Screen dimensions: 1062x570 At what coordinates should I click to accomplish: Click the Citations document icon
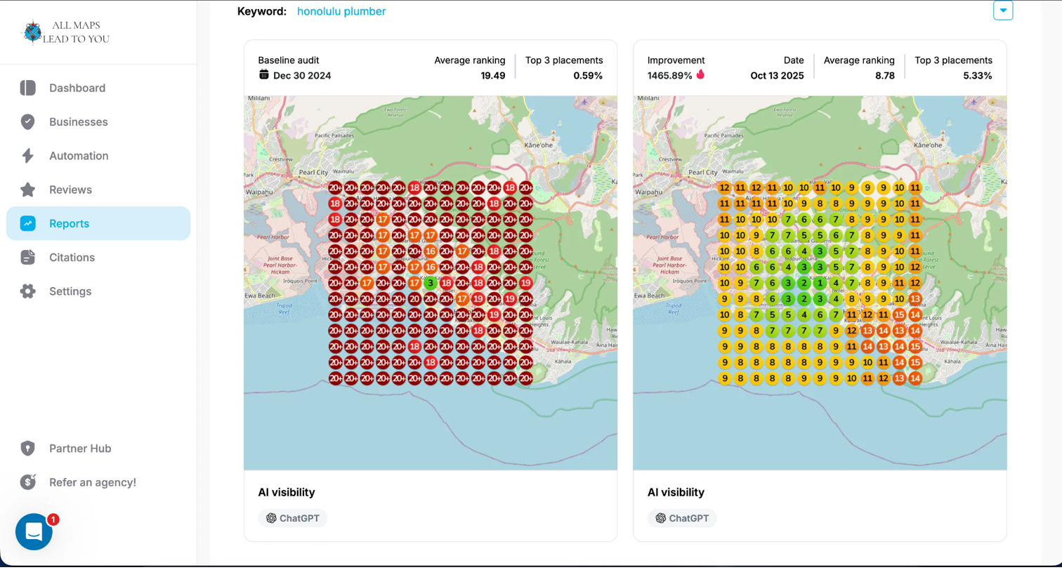coord(28,258)
